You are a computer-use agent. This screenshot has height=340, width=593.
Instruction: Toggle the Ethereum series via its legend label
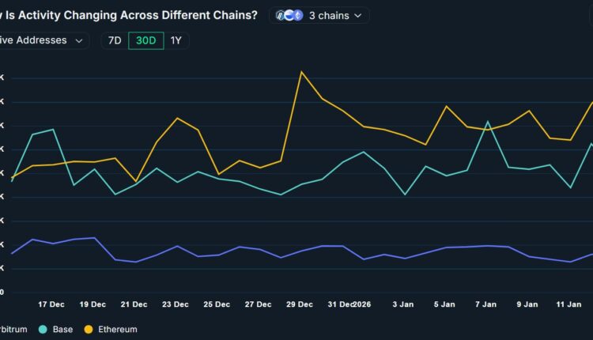pos(116,329)
